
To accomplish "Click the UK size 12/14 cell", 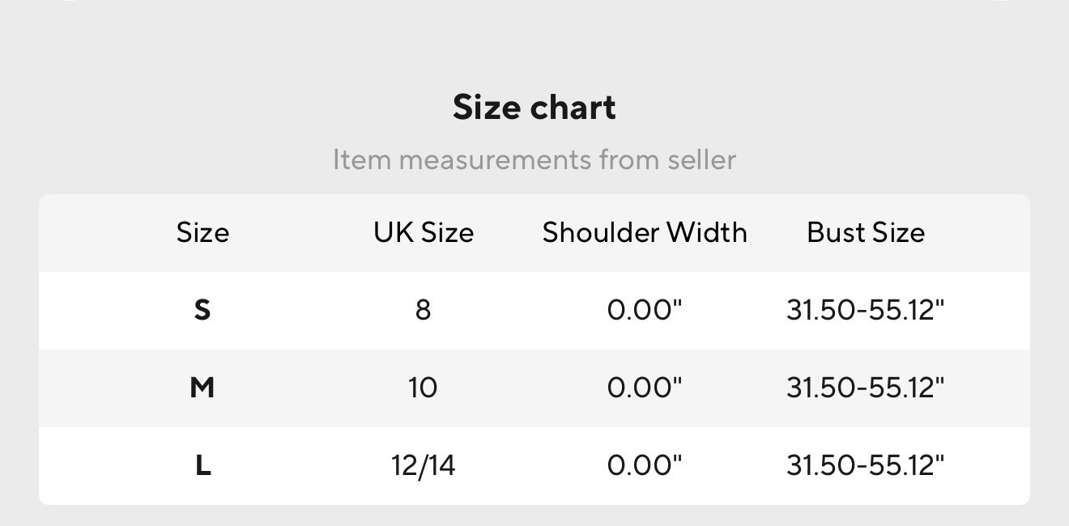I will [423, 466].
